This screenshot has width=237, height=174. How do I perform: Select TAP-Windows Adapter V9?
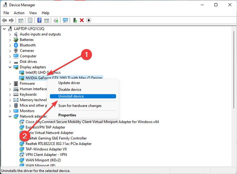[46, 149]
